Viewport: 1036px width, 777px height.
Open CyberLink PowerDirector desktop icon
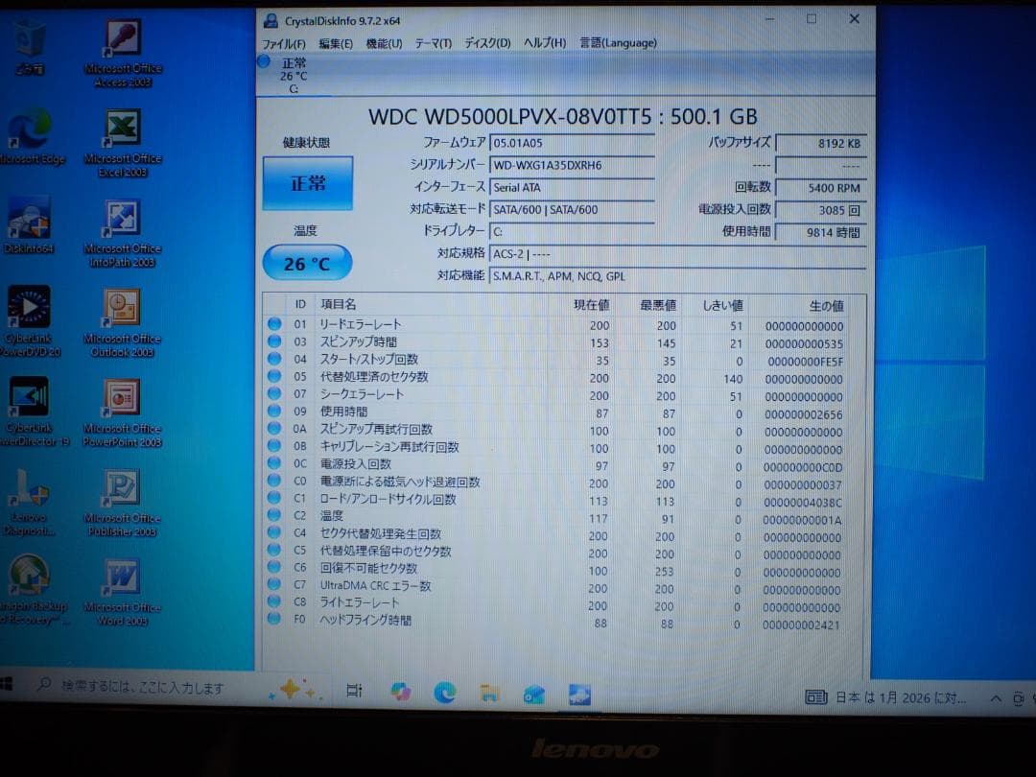pos(30,411)
